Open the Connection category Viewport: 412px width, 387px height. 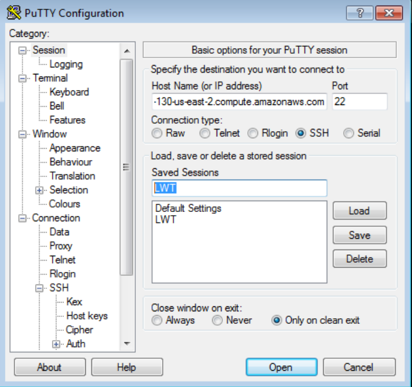[56, 218]
